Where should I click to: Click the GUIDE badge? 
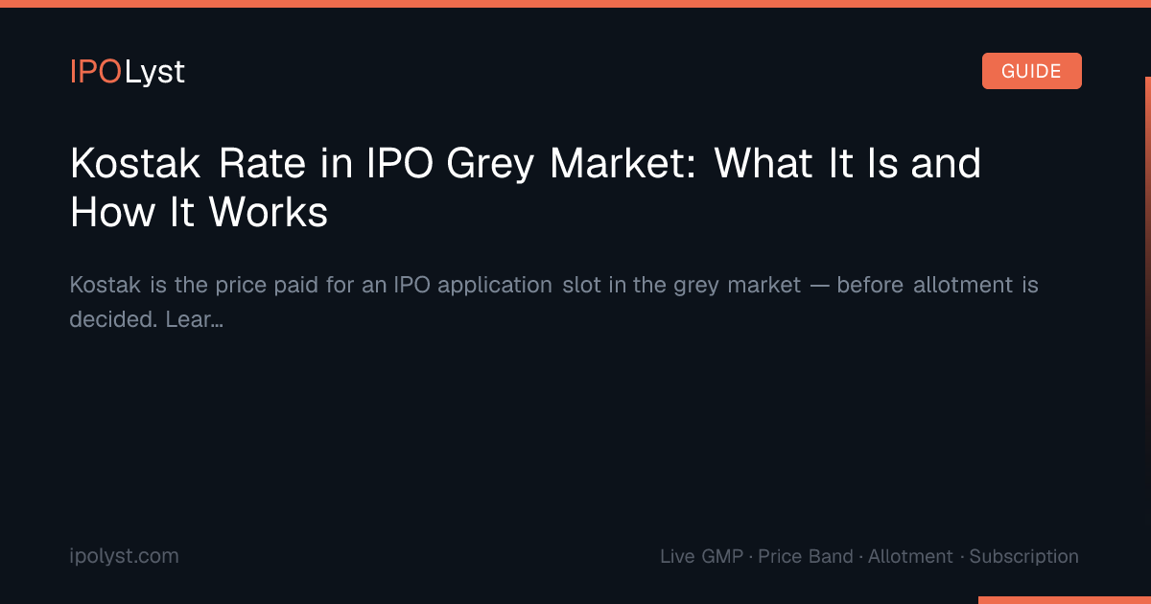pos(1031,71)
